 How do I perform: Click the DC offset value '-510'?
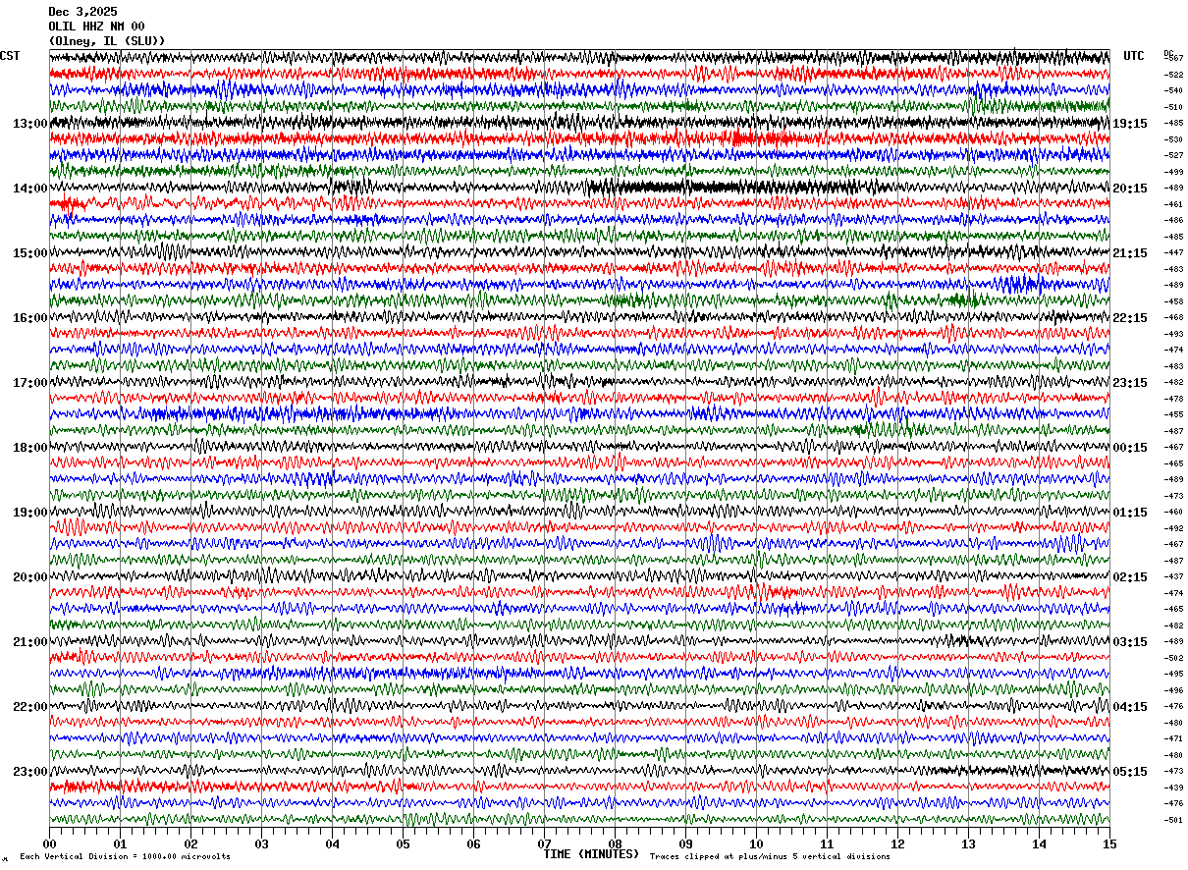point(1173,107)
